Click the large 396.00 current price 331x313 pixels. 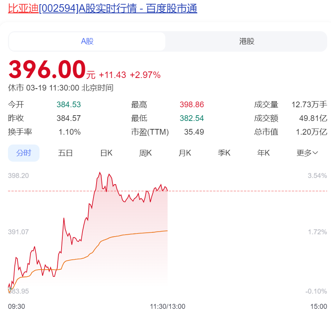click(47, 70)
